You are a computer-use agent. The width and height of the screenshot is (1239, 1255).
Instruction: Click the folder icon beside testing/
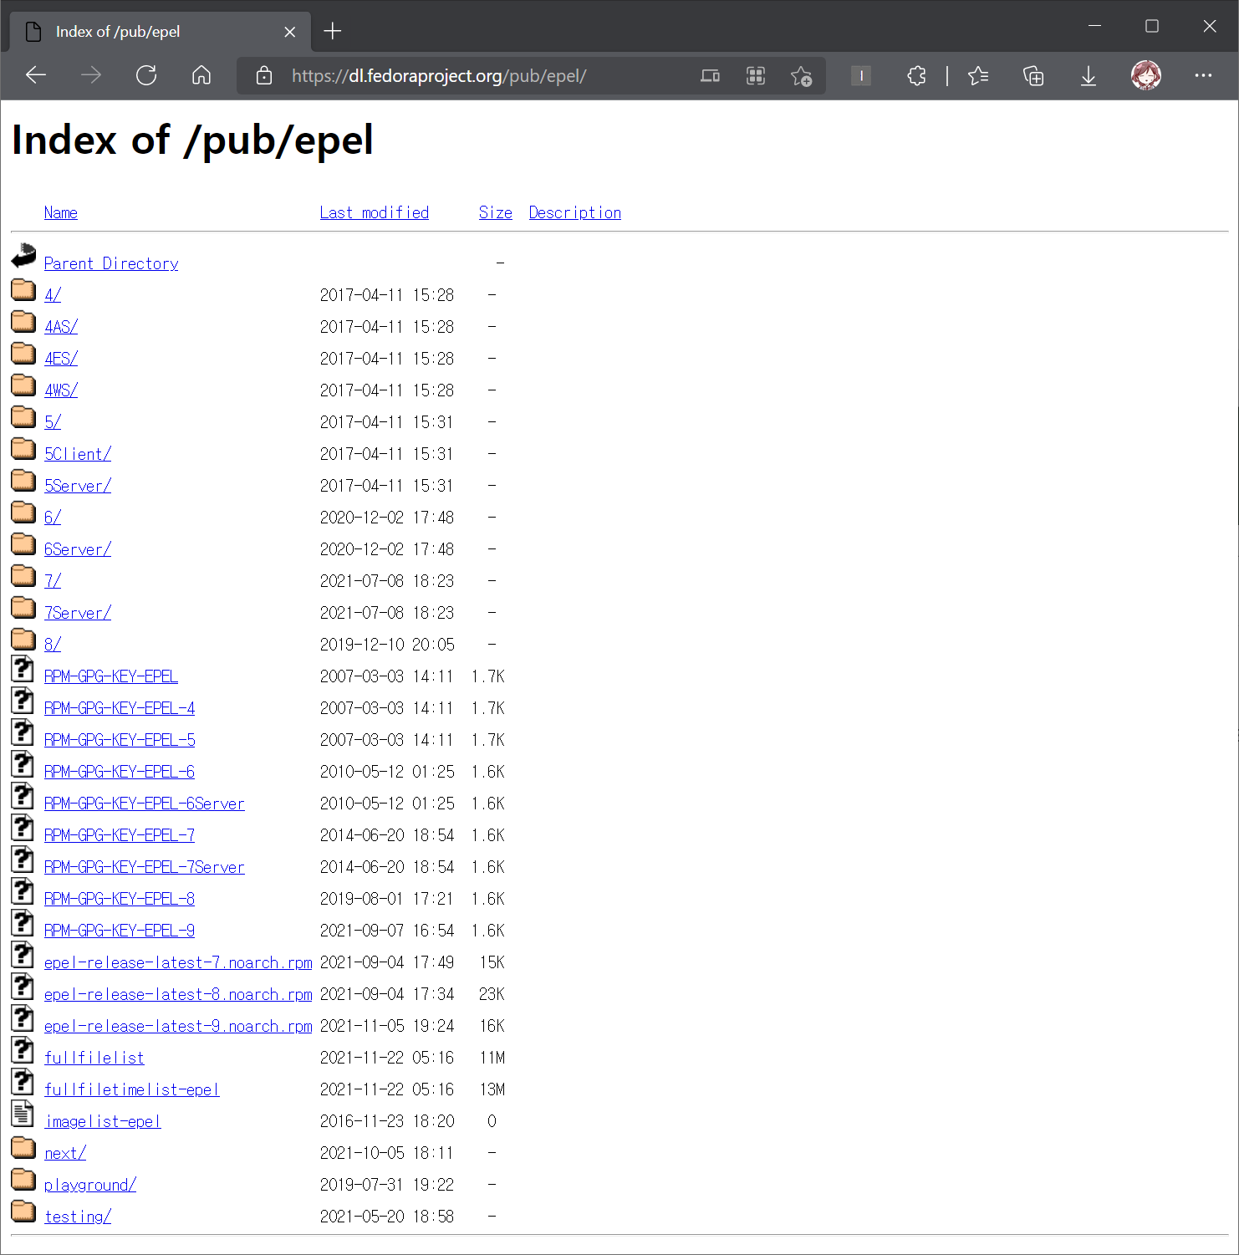23,1211
